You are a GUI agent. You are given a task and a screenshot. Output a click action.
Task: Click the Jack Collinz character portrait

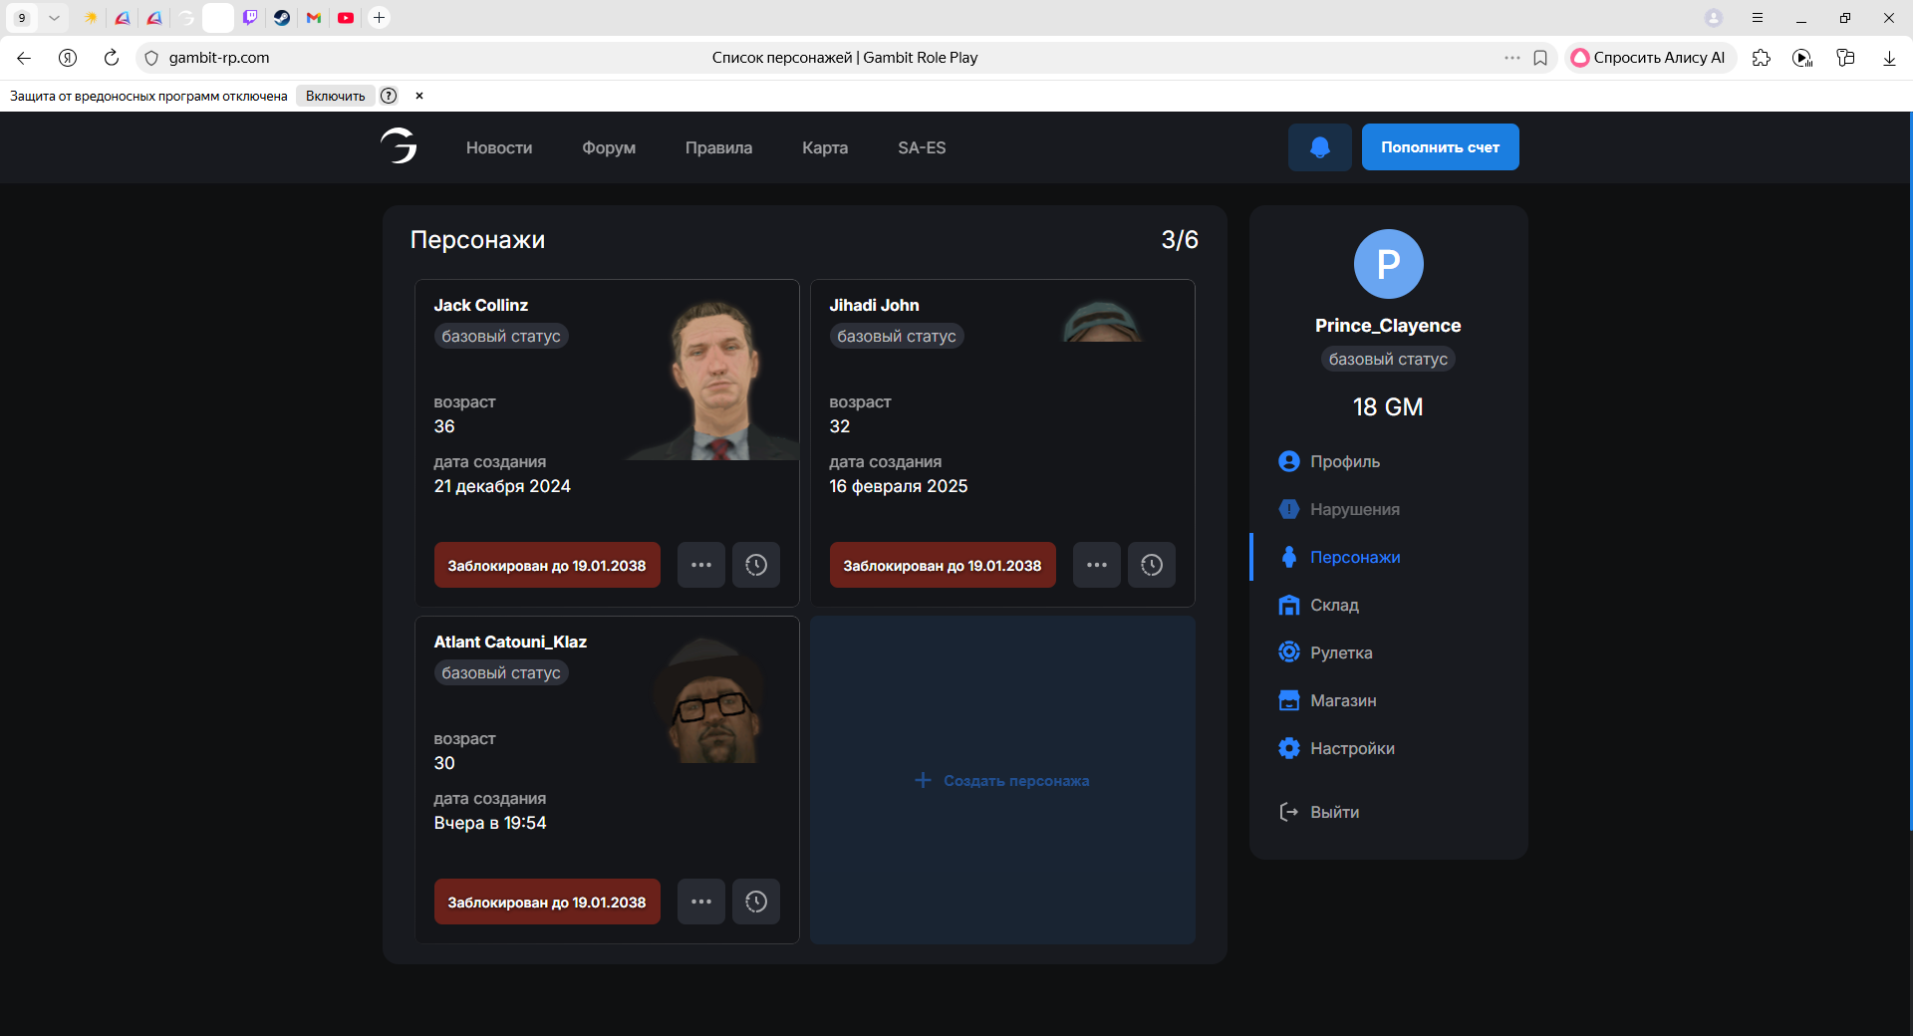tap(714, 381)
